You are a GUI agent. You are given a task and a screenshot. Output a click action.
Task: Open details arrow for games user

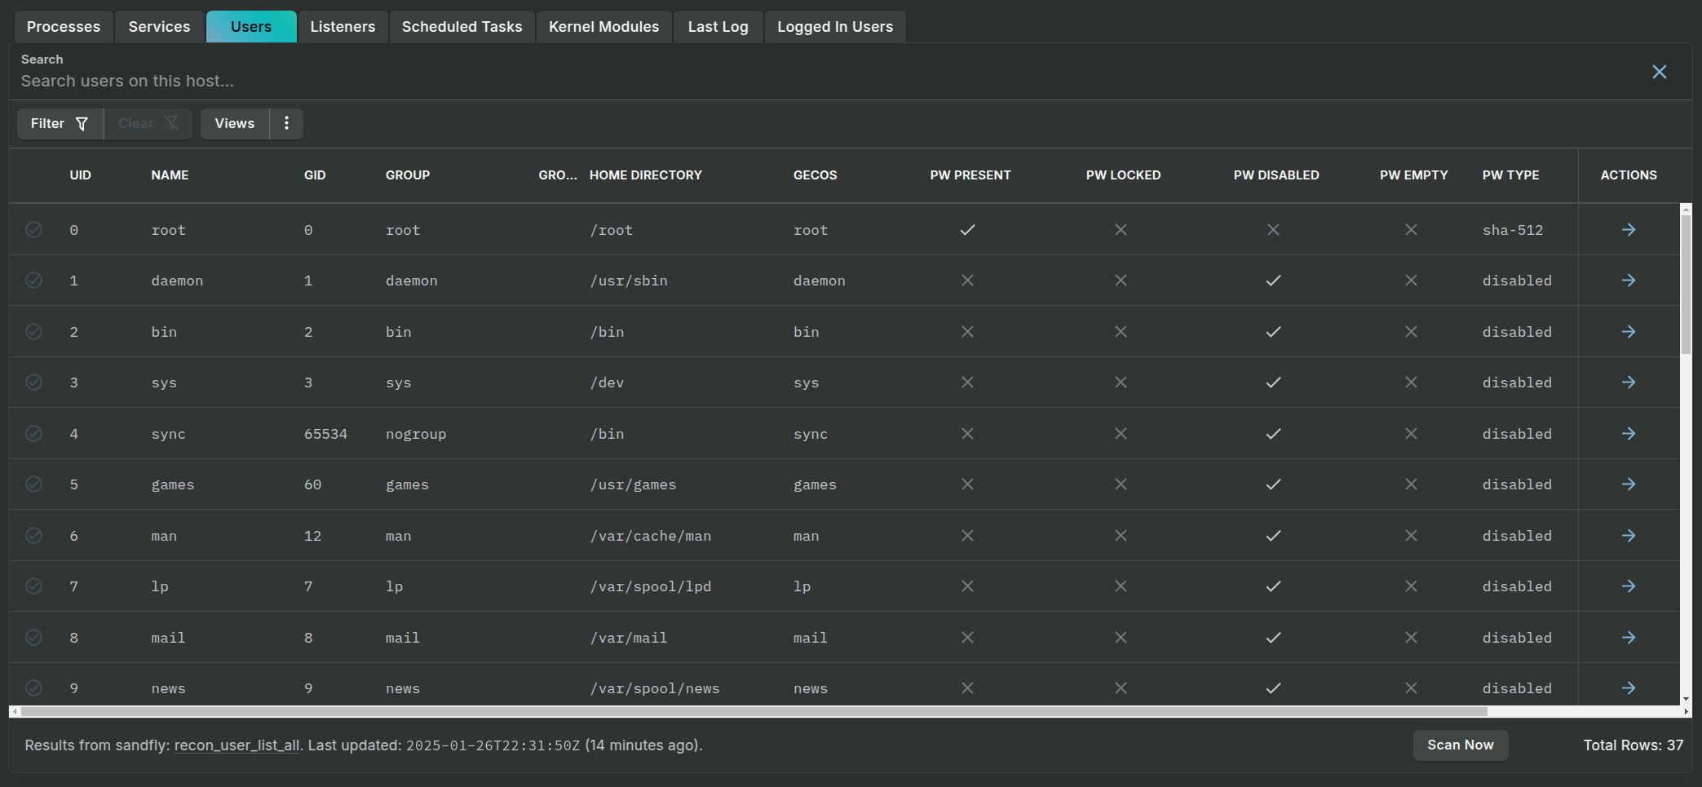click(1629, 484)
